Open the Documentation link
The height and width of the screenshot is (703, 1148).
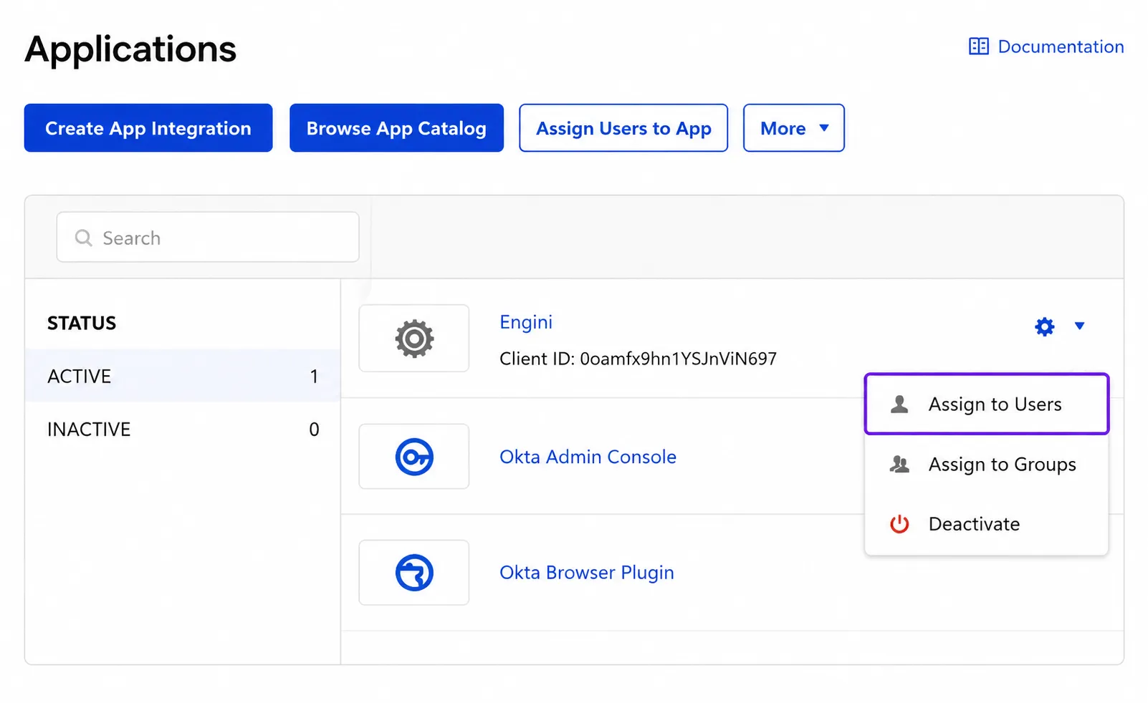tap(1047, 47)
